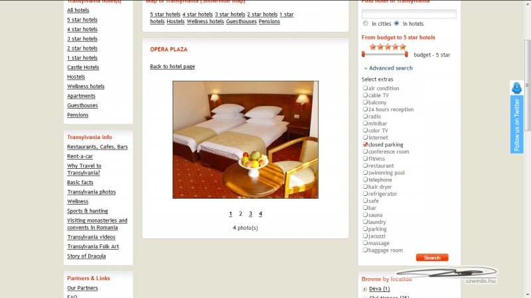Click the hotel search text field
Viewport: 531px width, 298px height.
pos(409,14)
